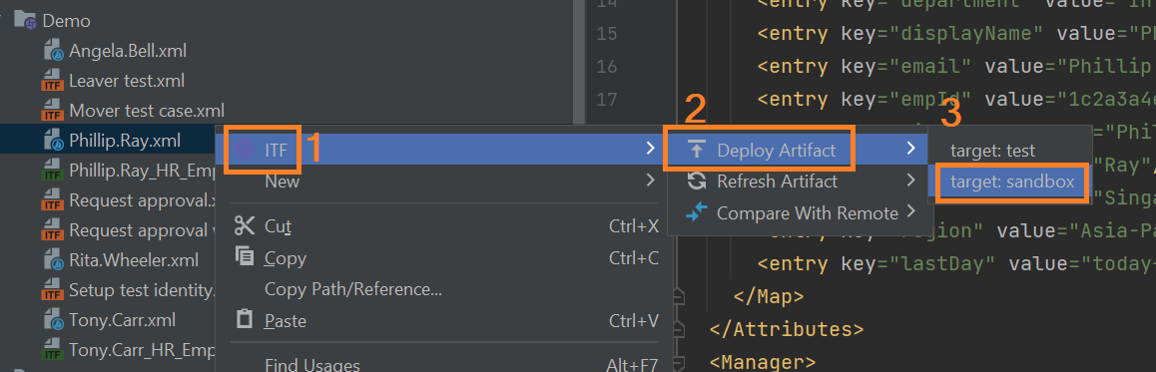Click the Manager opening tag
Viewport: 1156px width, 372px height.
763,362
